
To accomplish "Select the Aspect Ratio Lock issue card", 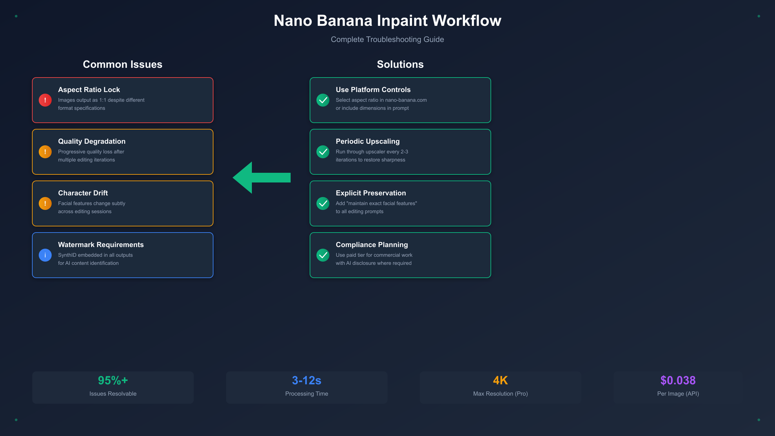I will 122,100.
